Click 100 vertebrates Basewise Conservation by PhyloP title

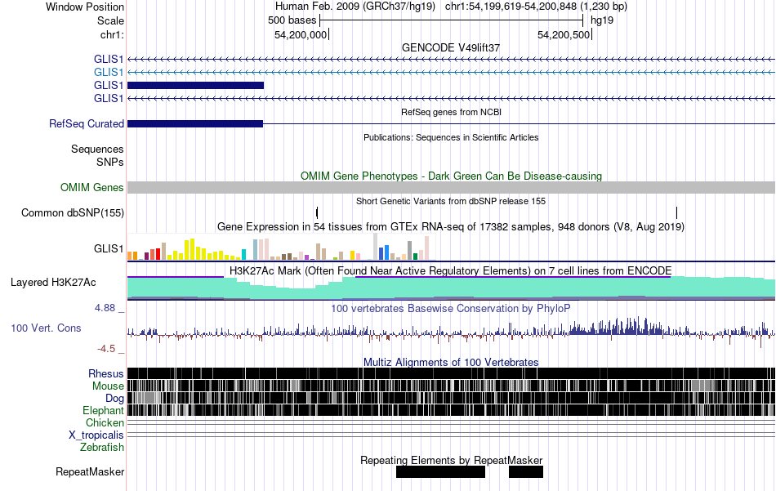[451, 308]
